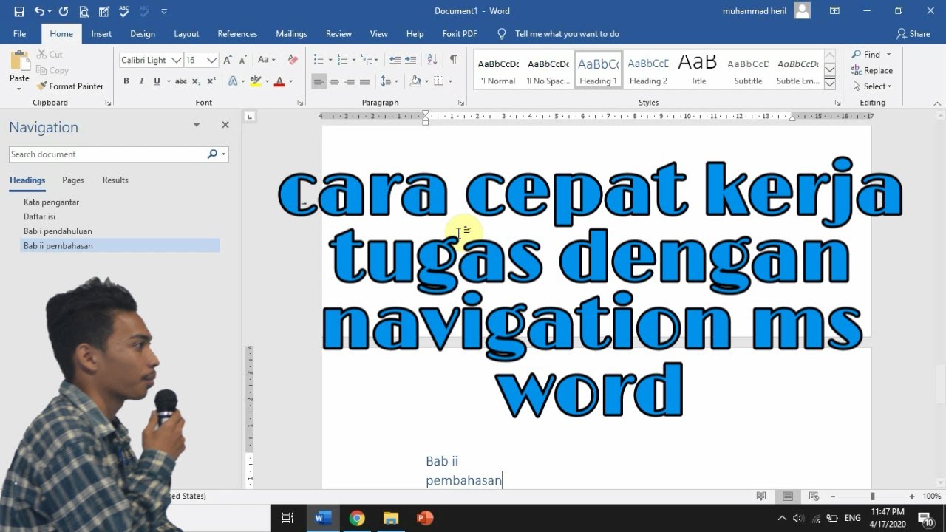Open Google Chrome from the taskbar
946x532 pixels.
click(x=357, y=518)
